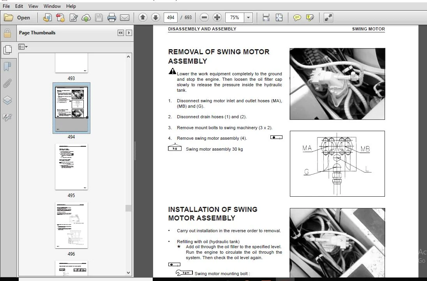Click the "DISASSEMBLY AND ASSEMBLY" header text

click(x=202, y=29)
